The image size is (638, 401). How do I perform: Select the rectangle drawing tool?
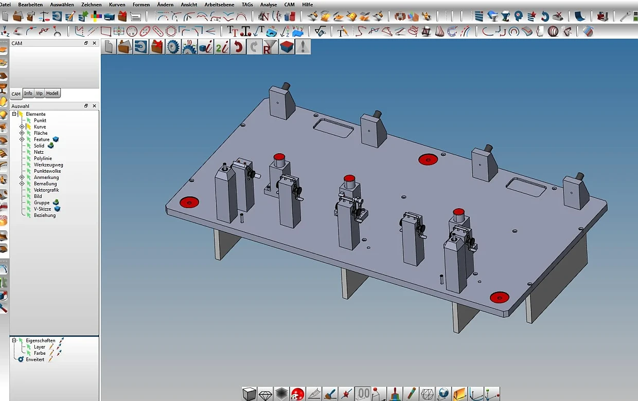(x=106, y=31)
